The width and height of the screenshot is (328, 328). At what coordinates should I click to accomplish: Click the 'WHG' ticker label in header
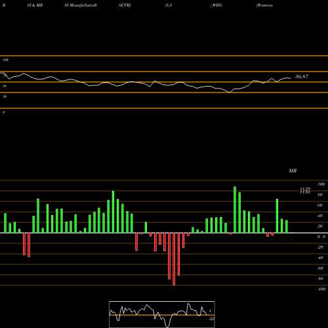216,5
